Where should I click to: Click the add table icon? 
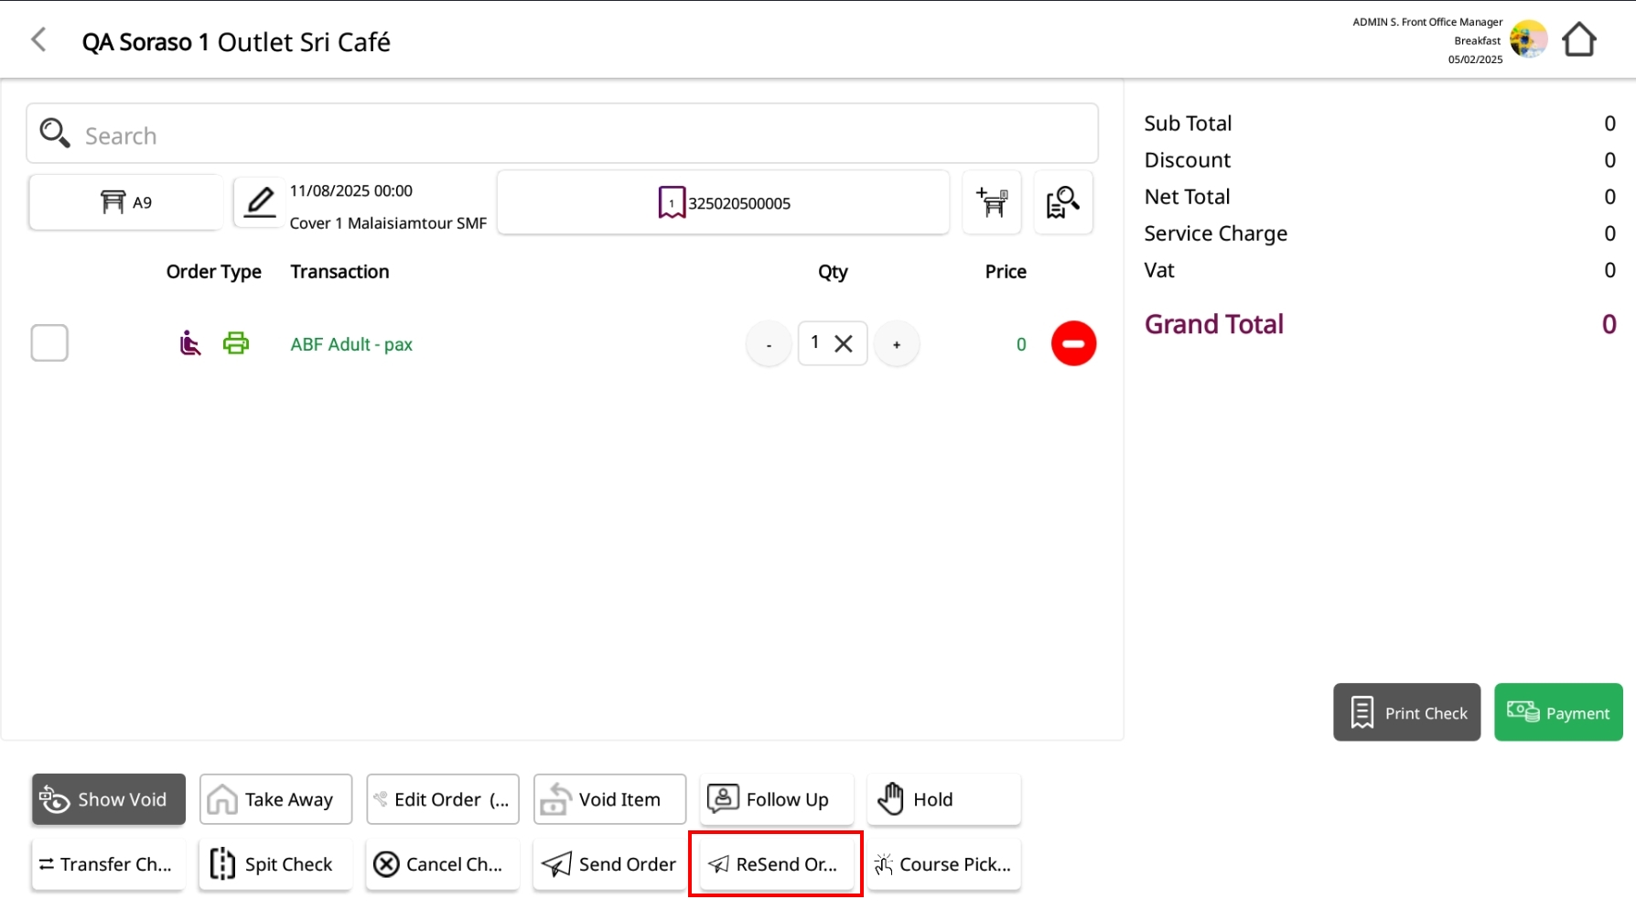pos(992,202)
